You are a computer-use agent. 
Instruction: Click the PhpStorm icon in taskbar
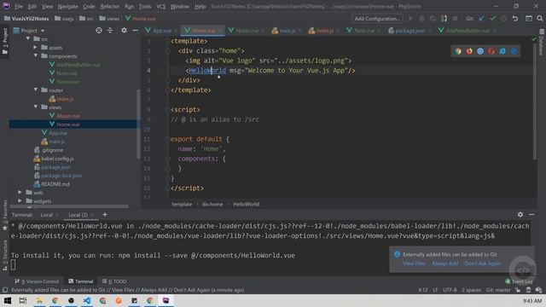[x=166, y=301]
